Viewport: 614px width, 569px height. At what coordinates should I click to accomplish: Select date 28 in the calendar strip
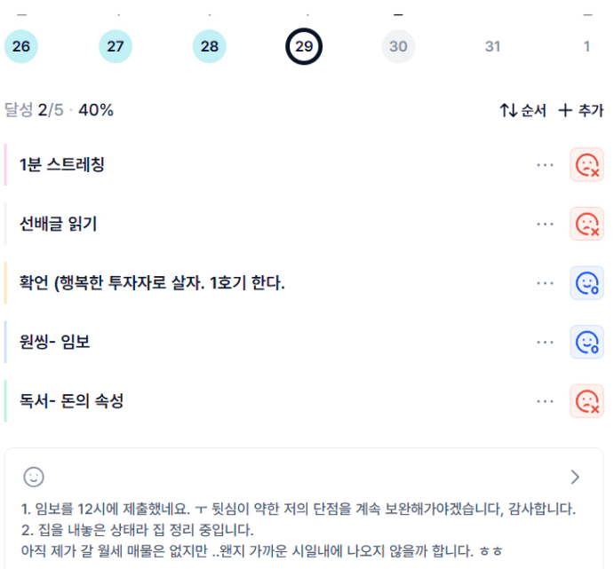click(209, 46)
